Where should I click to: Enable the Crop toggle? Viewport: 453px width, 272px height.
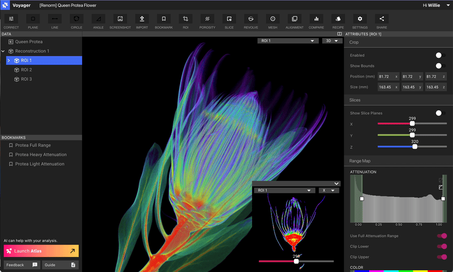pos(440,55)
